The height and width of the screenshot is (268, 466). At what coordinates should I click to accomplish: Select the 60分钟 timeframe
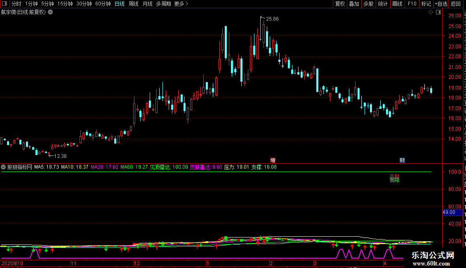103,4
